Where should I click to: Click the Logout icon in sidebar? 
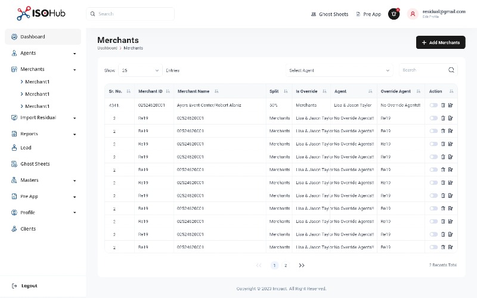[x=14, y=286]
